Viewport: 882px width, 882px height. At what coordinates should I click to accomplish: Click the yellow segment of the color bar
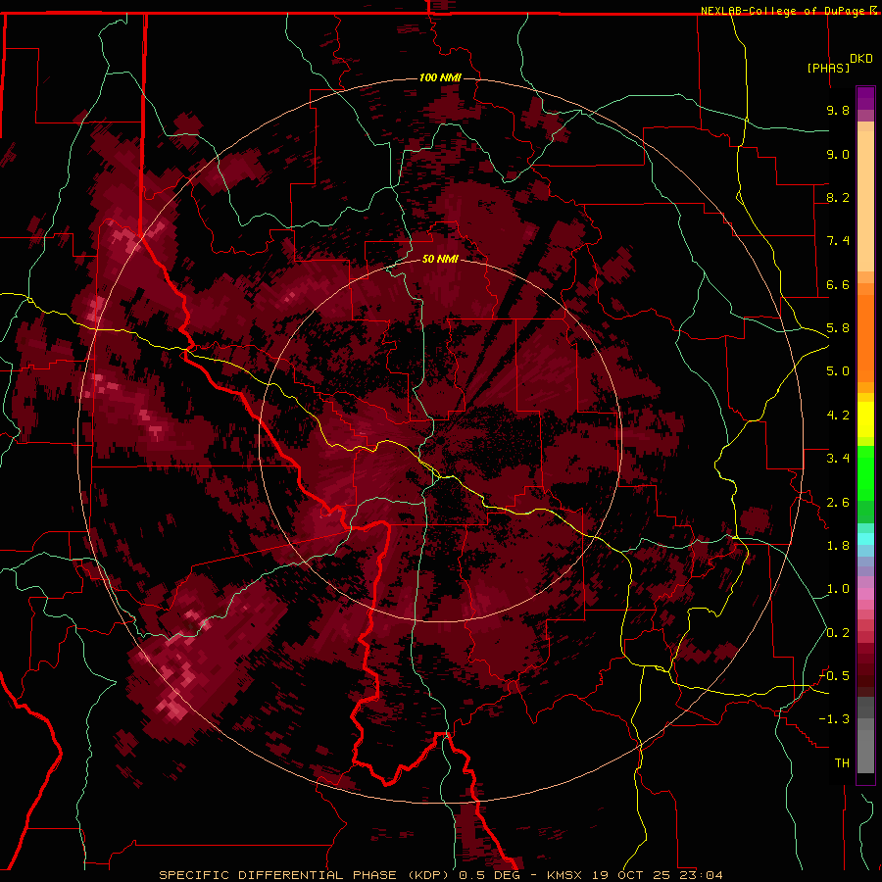(x=865, y=419)
